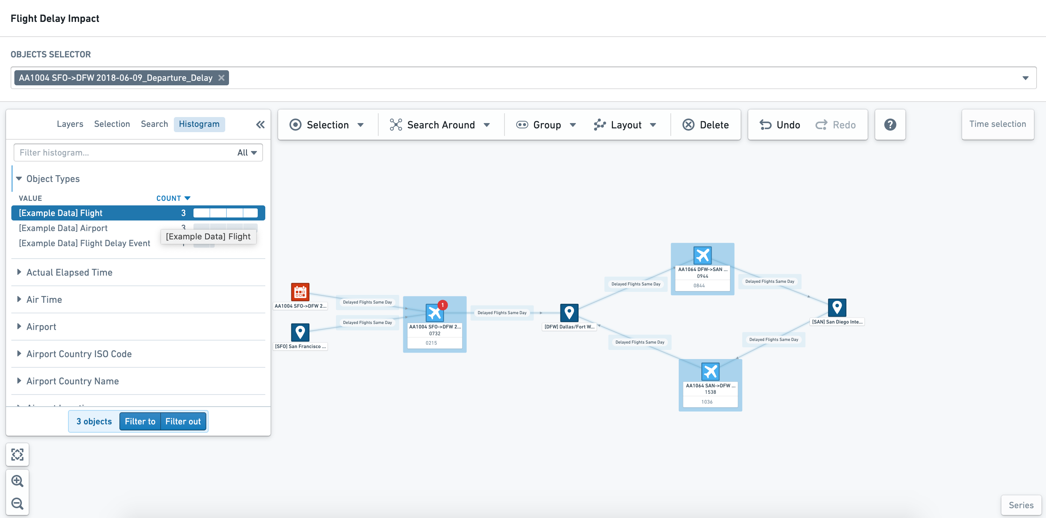
Task: Click the help question mark icon
Action: click(x=890, y=125)
